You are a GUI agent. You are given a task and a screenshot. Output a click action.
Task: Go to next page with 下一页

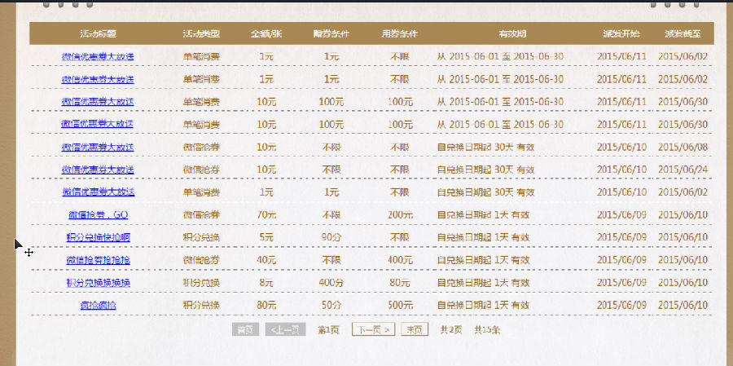[x=373, y=330]
